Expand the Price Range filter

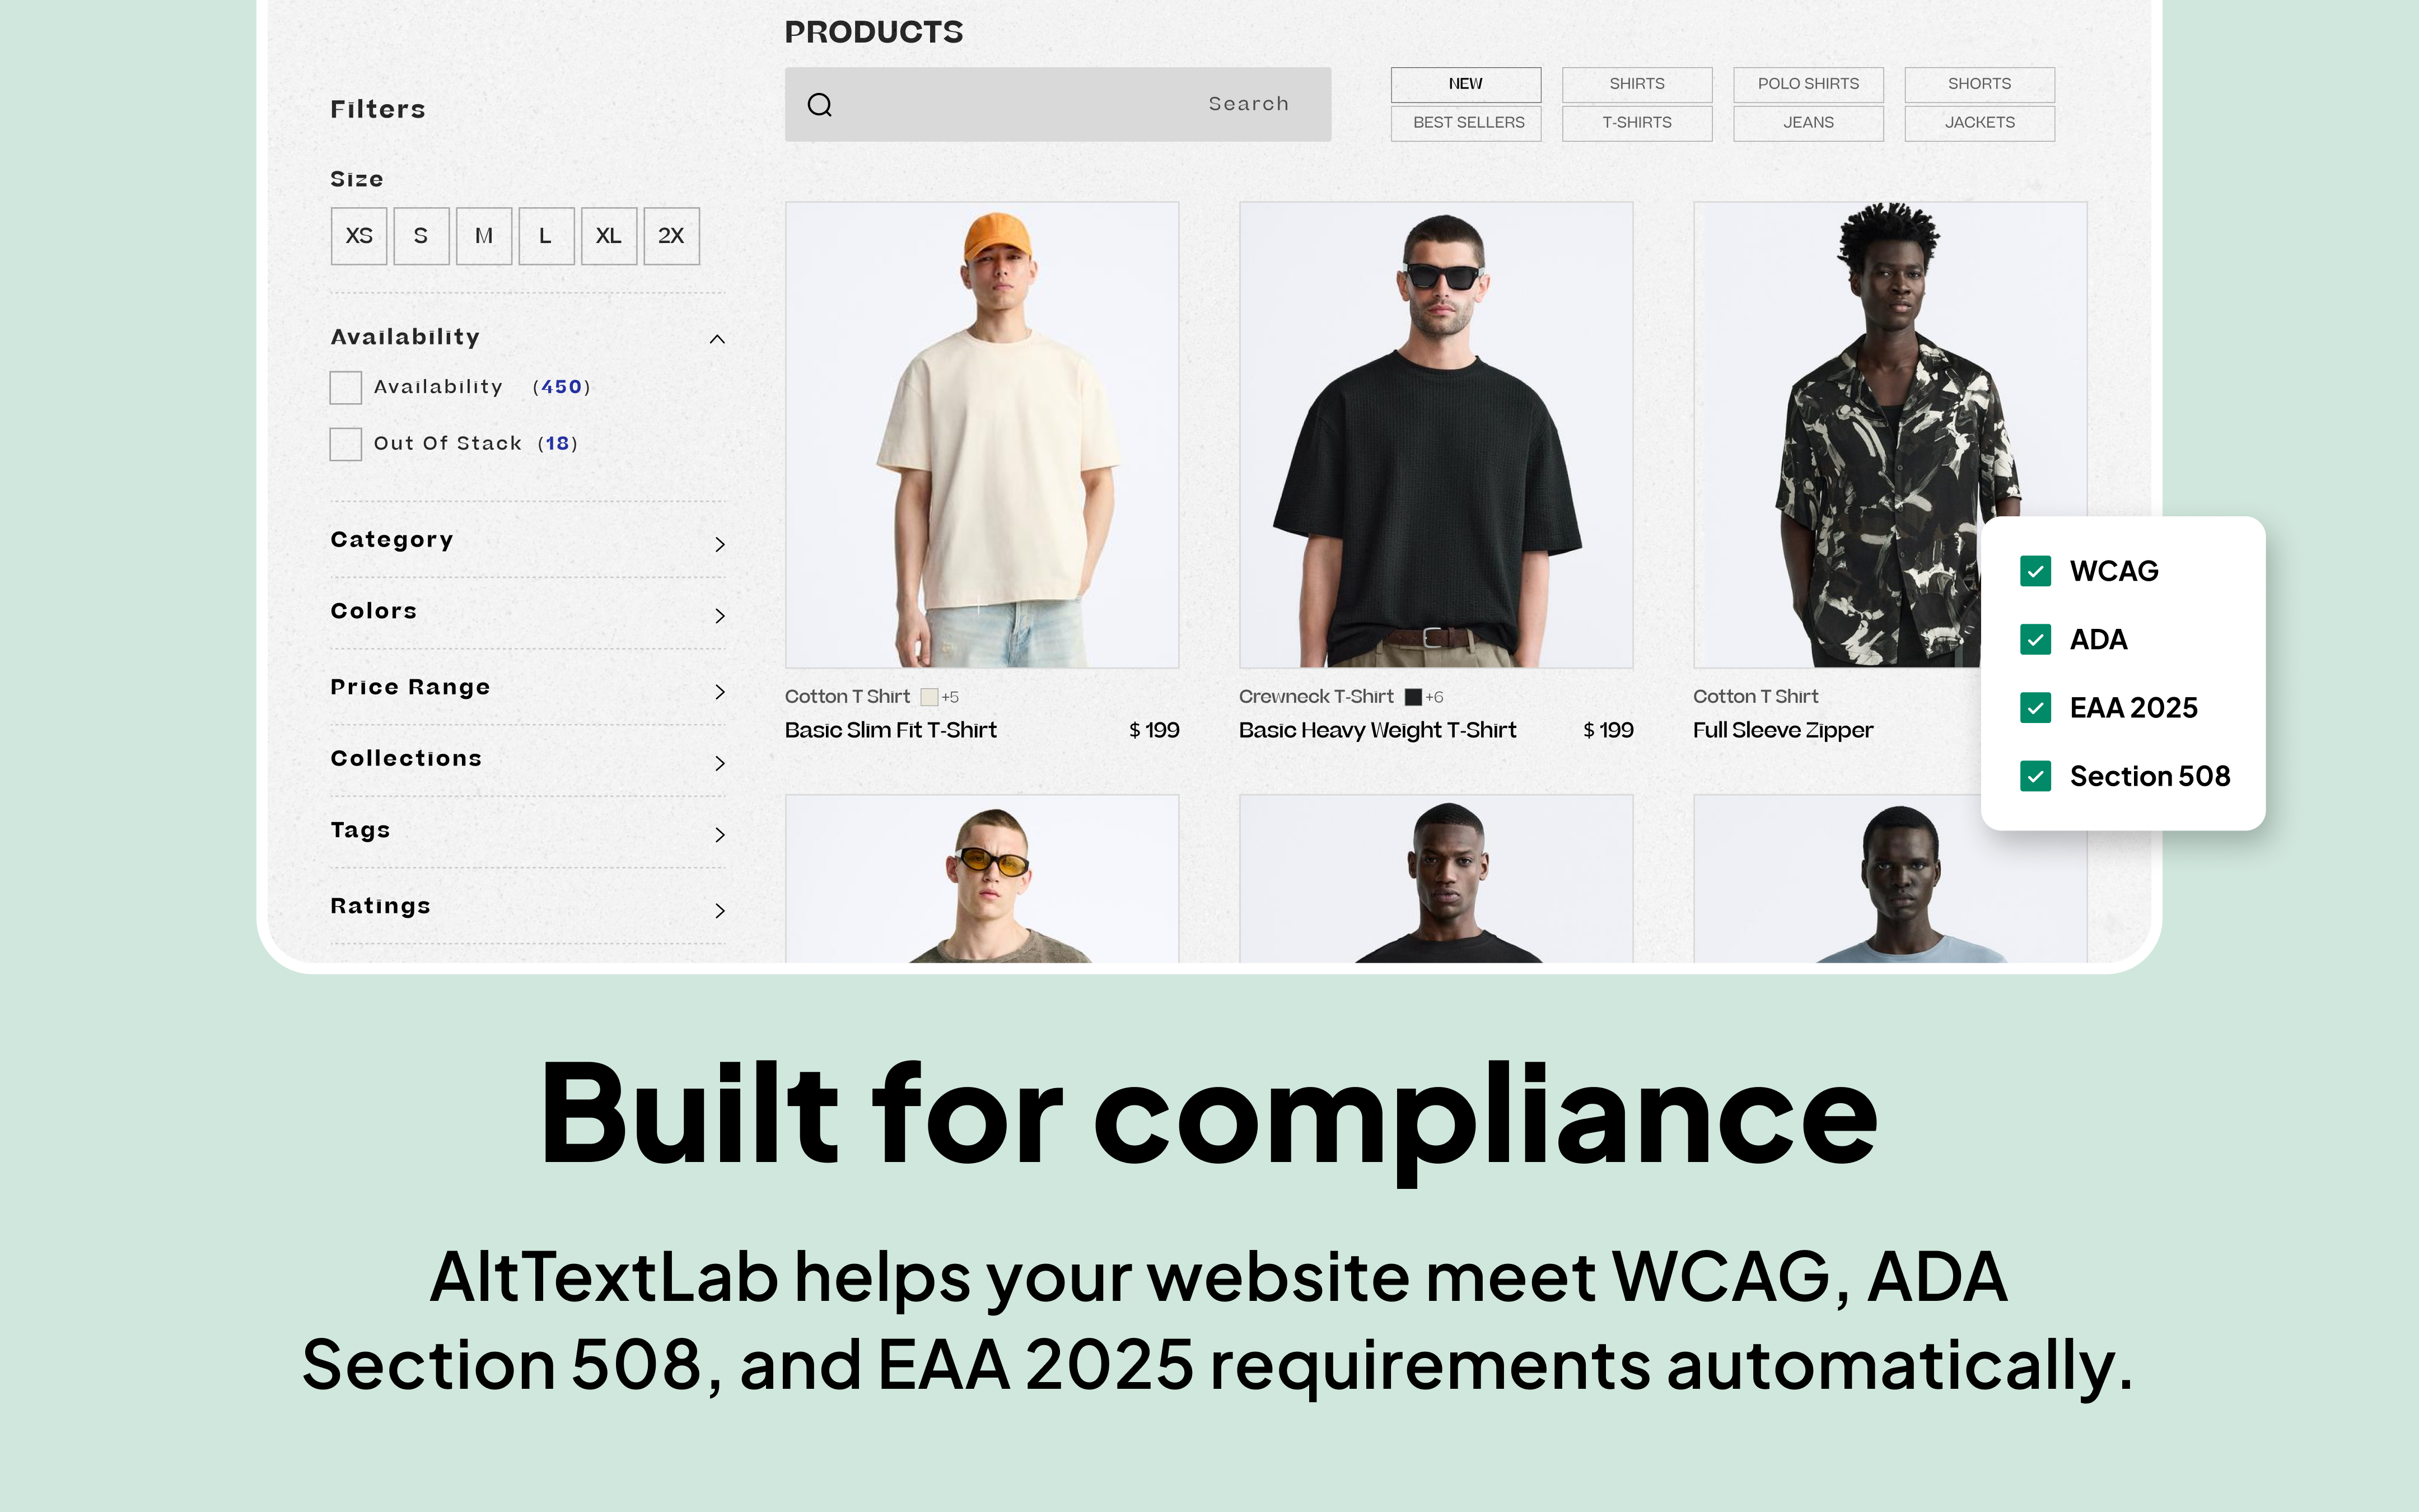[719, 691]
